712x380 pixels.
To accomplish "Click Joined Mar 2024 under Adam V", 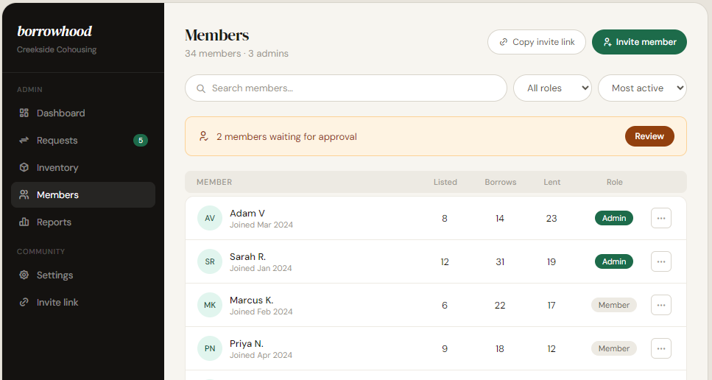I will coord(261,225).
